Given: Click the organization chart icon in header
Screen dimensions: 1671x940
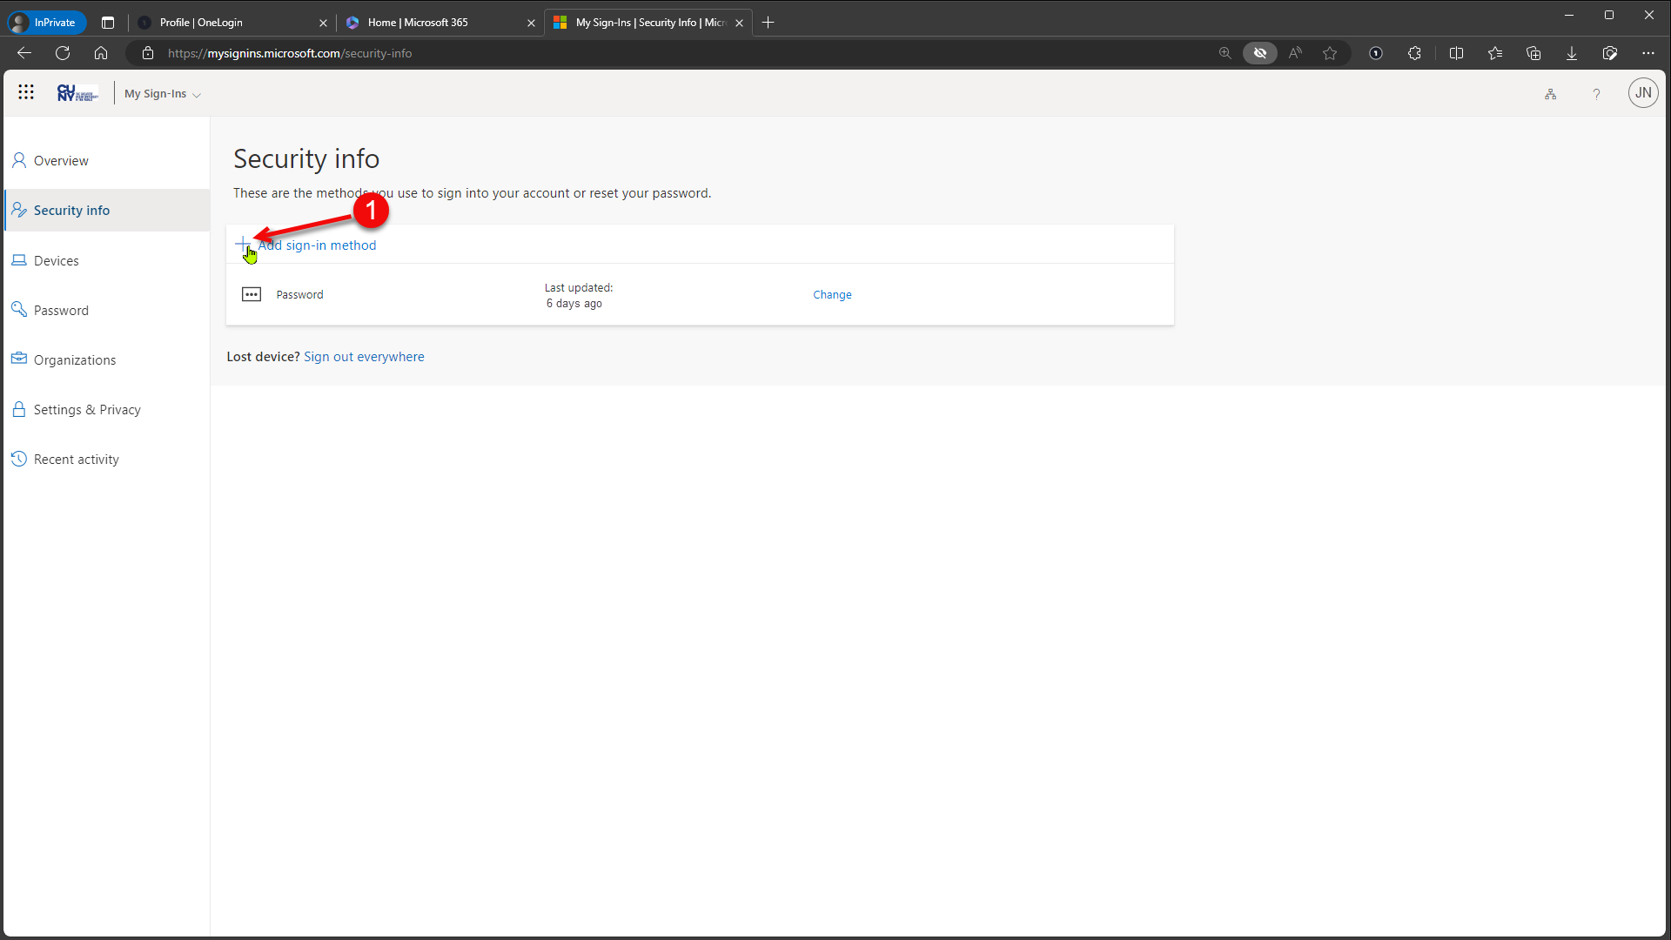Looking at the screenshot, I should (1550, 94).
